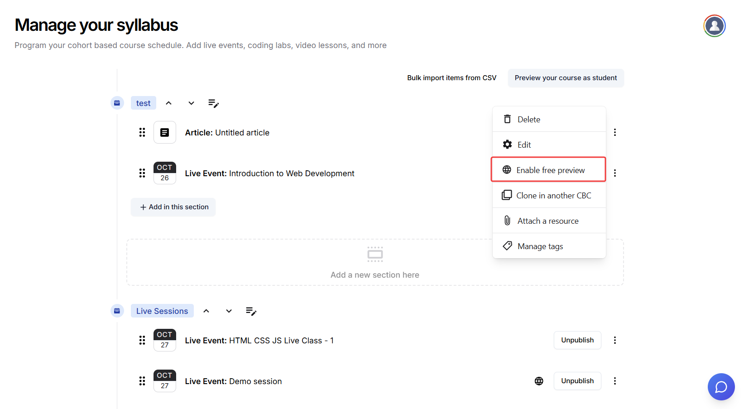Open the chat support bubble

721,387
